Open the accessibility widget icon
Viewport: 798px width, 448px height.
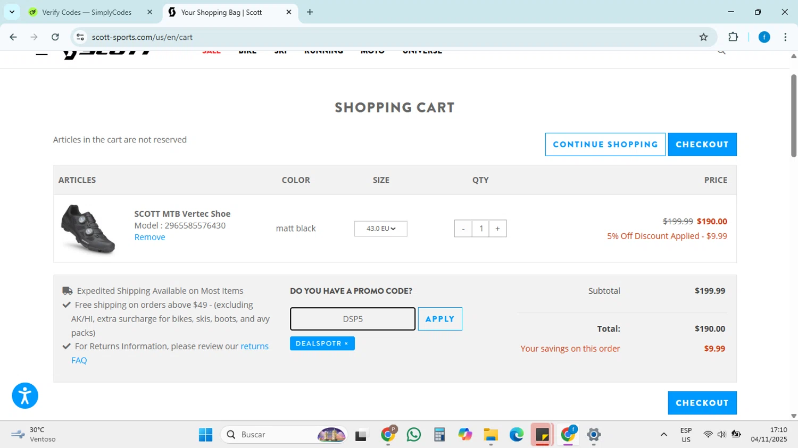(x=25, y=395)
